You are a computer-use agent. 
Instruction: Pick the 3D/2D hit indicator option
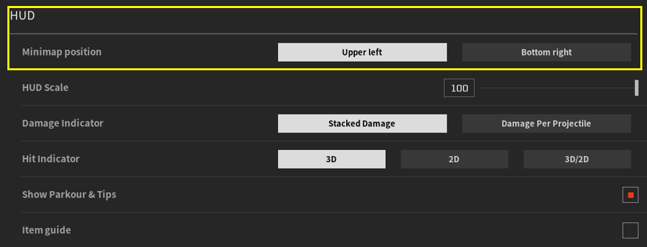coord(577,159)
